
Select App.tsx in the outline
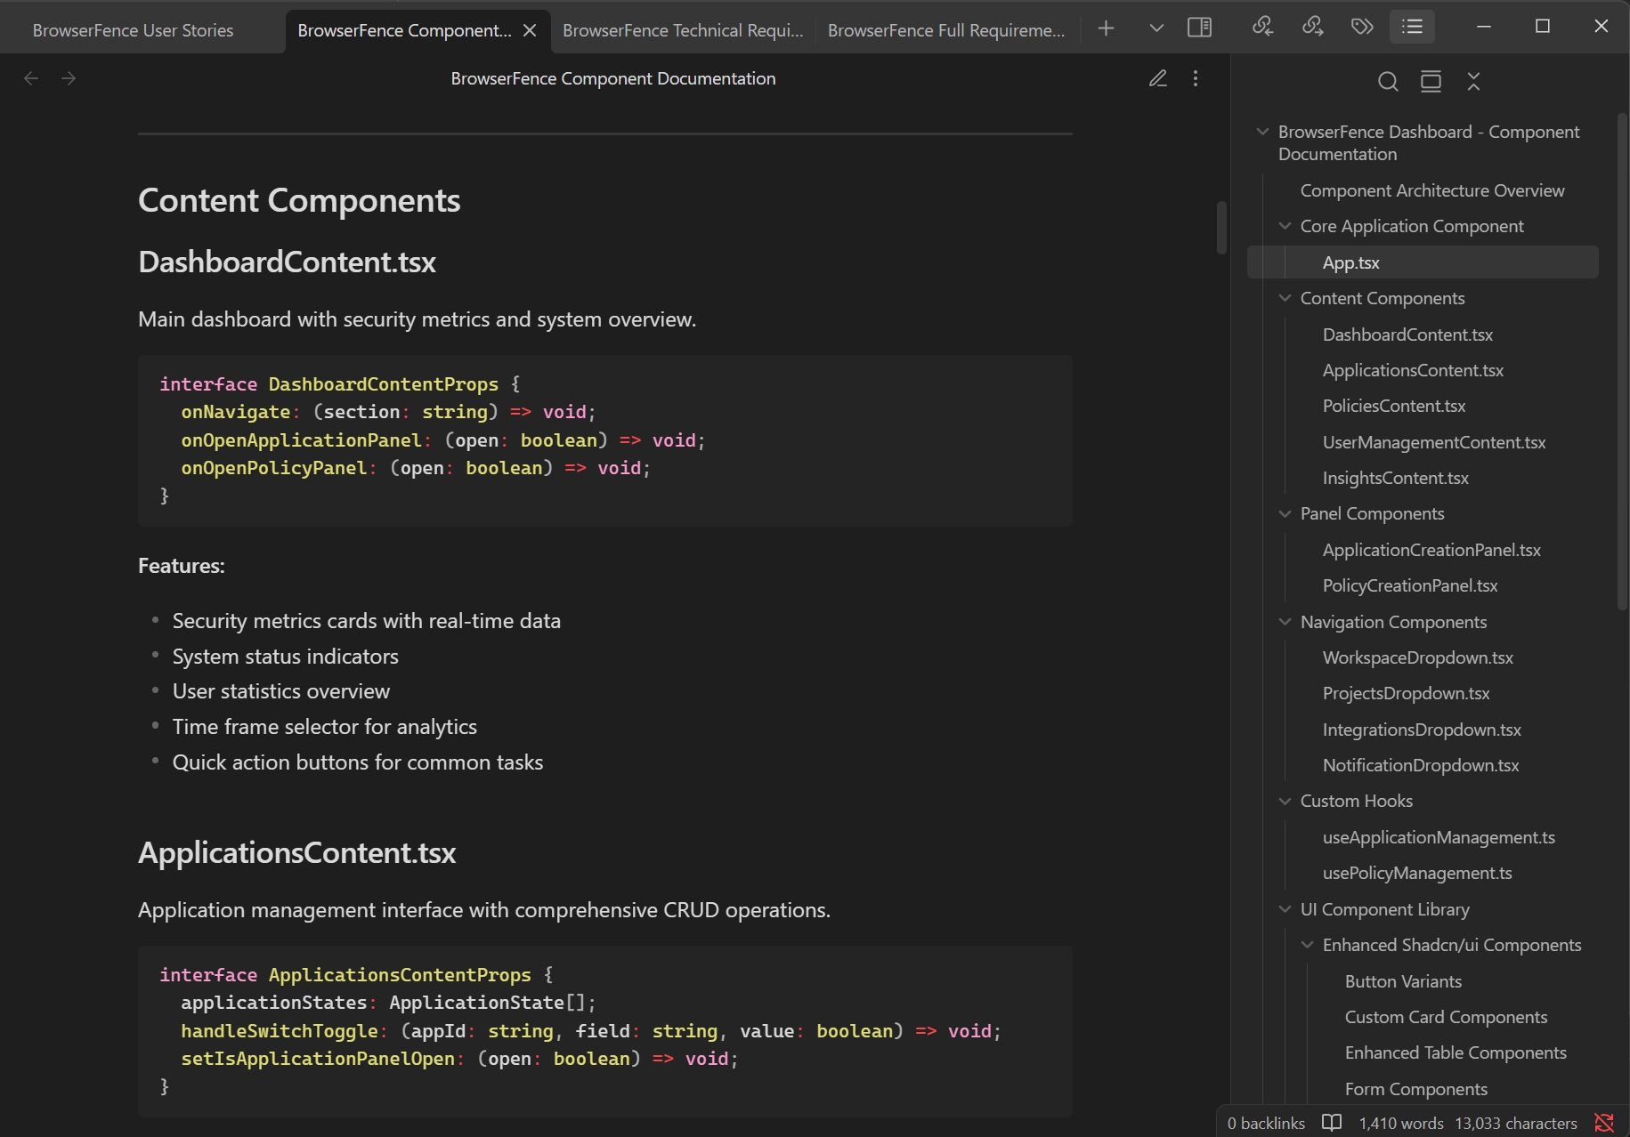point(1350,262)
